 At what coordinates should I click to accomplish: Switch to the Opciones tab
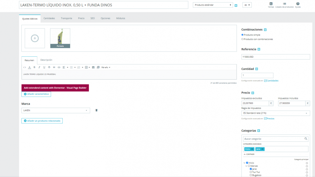point(106,18)
